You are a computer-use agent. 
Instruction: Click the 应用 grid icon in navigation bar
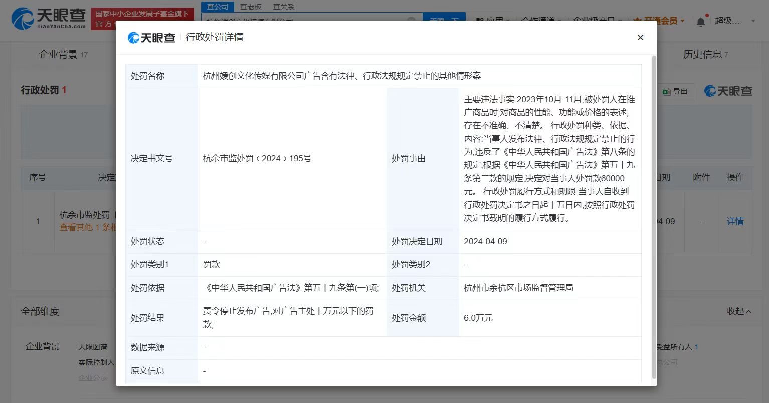coord(480,19)
